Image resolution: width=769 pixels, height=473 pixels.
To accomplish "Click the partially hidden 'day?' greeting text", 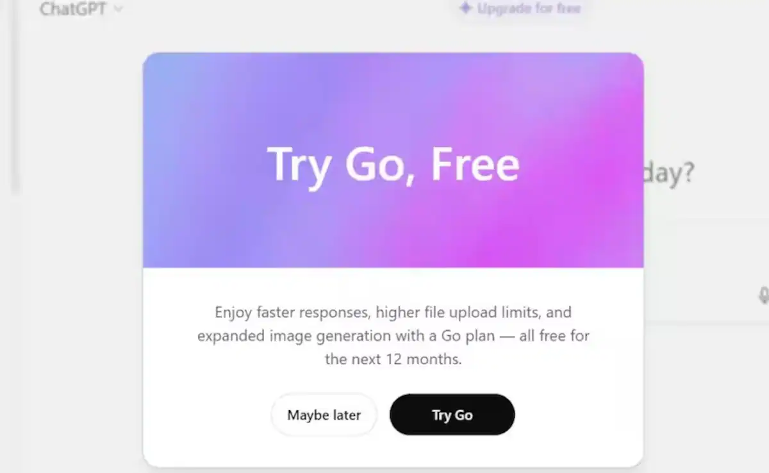I will pyautogui.click(x=668, y=173).
